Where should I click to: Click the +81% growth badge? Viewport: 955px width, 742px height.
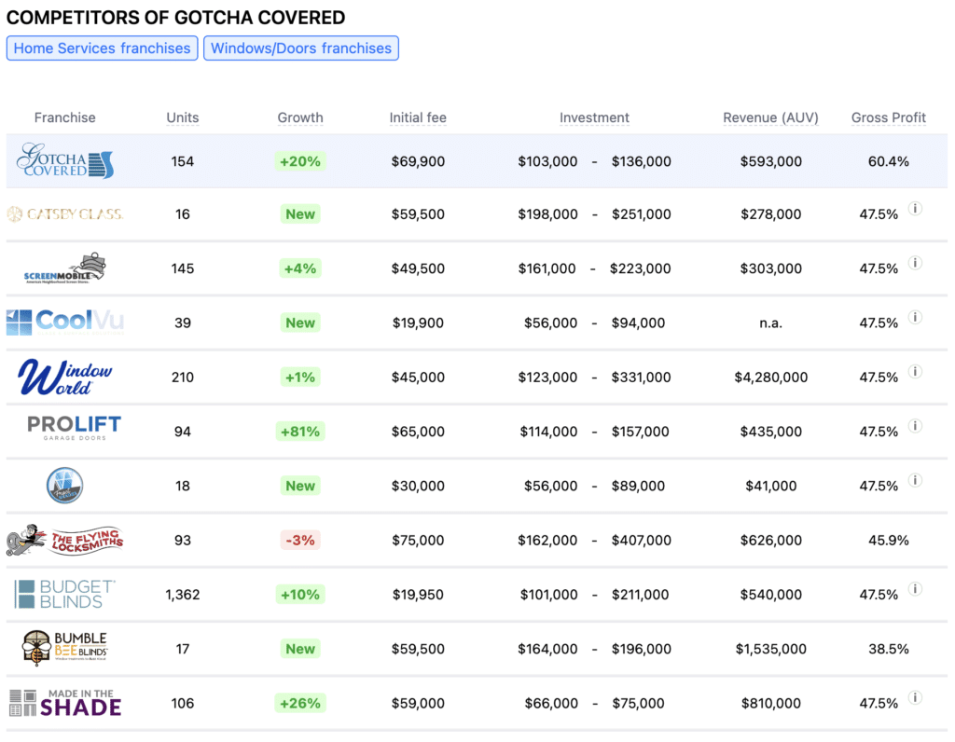(300, 432)
